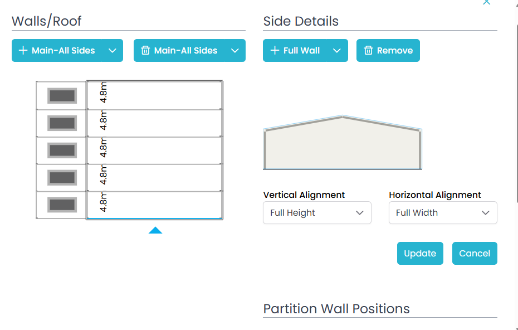Click the plus icon beside Full Wall
The width and height of the screenshot is (518, 330).
[x=275, y=51]
